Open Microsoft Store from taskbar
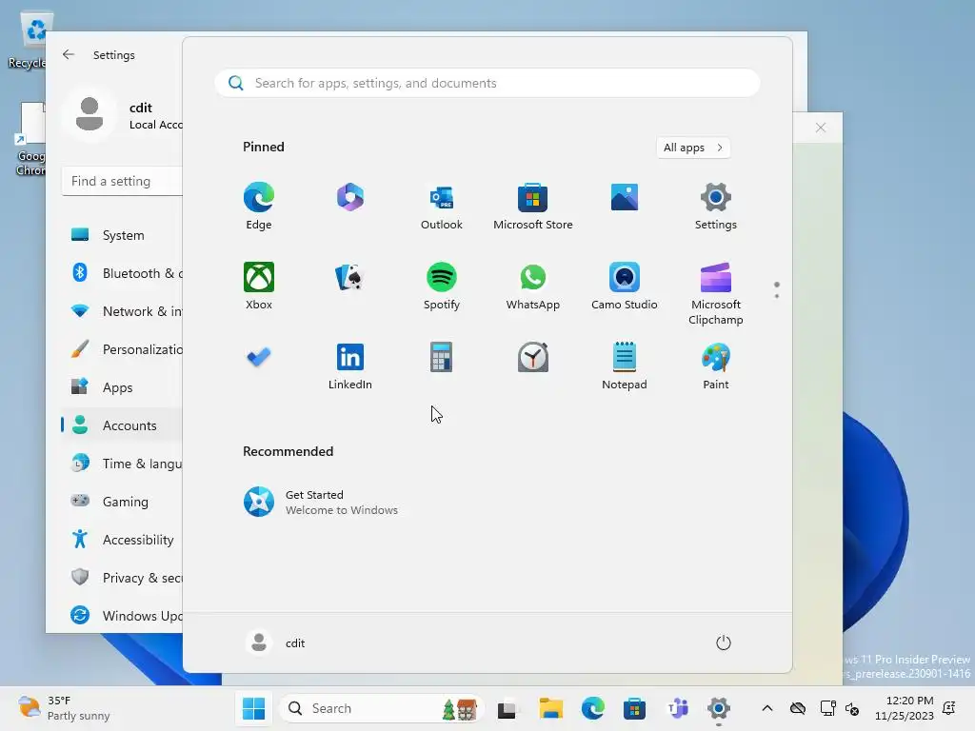This screenshot has height=731, width=975. click(634, 708)
